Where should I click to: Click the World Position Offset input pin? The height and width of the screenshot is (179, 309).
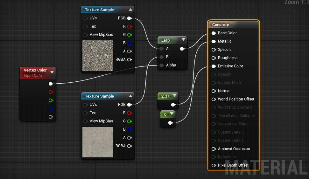point(214,99)
